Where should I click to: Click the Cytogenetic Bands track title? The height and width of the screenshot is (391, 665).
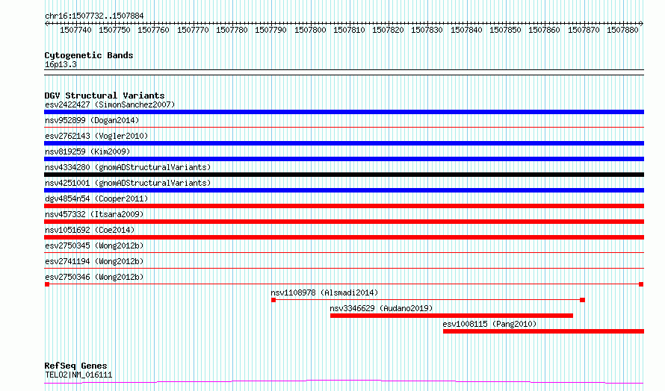pos(89,55)
